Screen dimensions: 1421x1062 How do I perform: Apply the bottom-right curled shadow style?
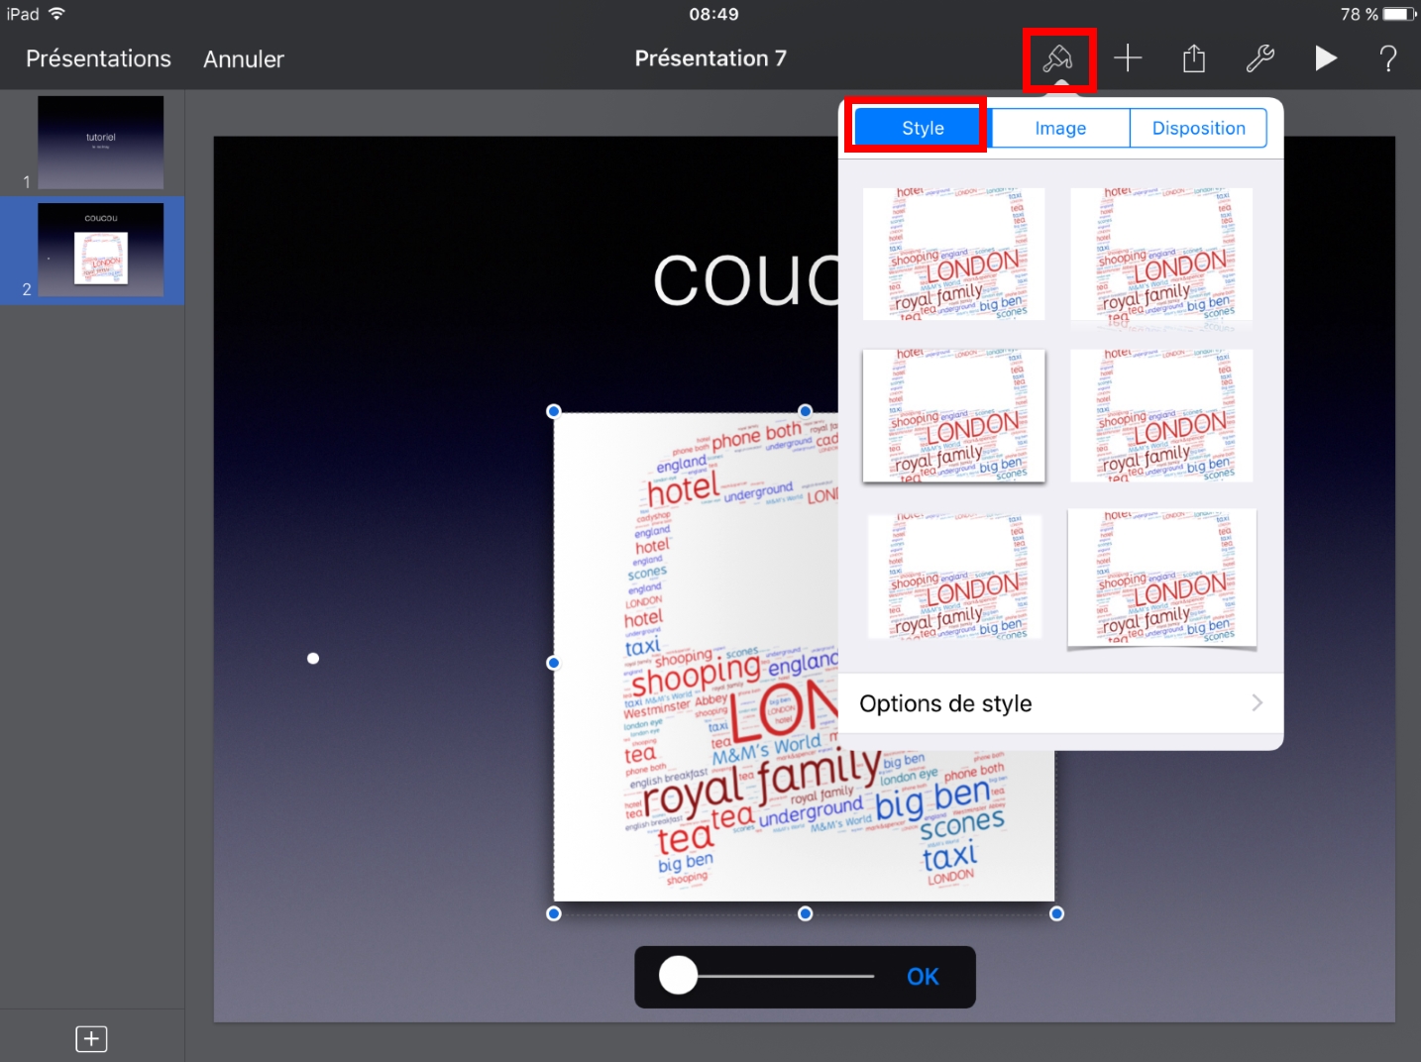[x=1161, y=578]
